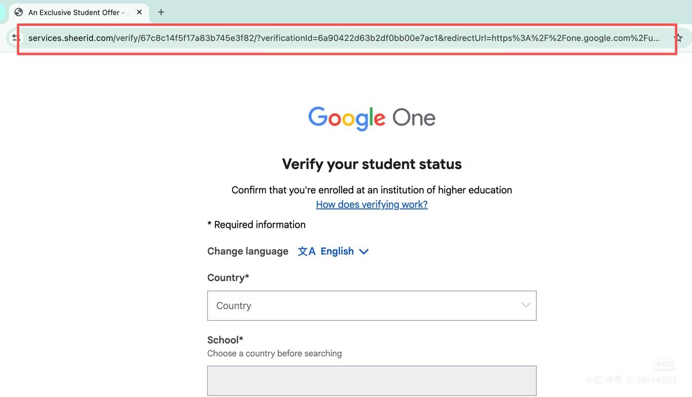This screenshot has width=692, height=397.
Task: Click the Verify your student status heading
Action: 371,164
